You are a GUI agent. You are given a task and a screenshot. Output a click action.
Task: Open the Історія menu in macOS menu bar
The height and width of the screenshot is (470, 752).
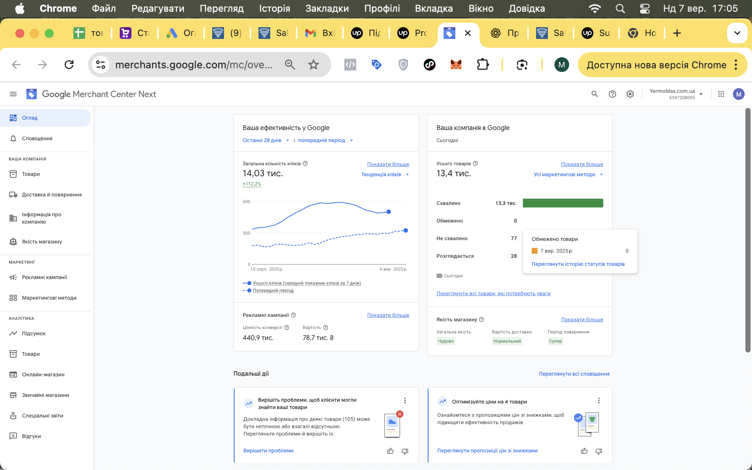(x=274, y=8)
